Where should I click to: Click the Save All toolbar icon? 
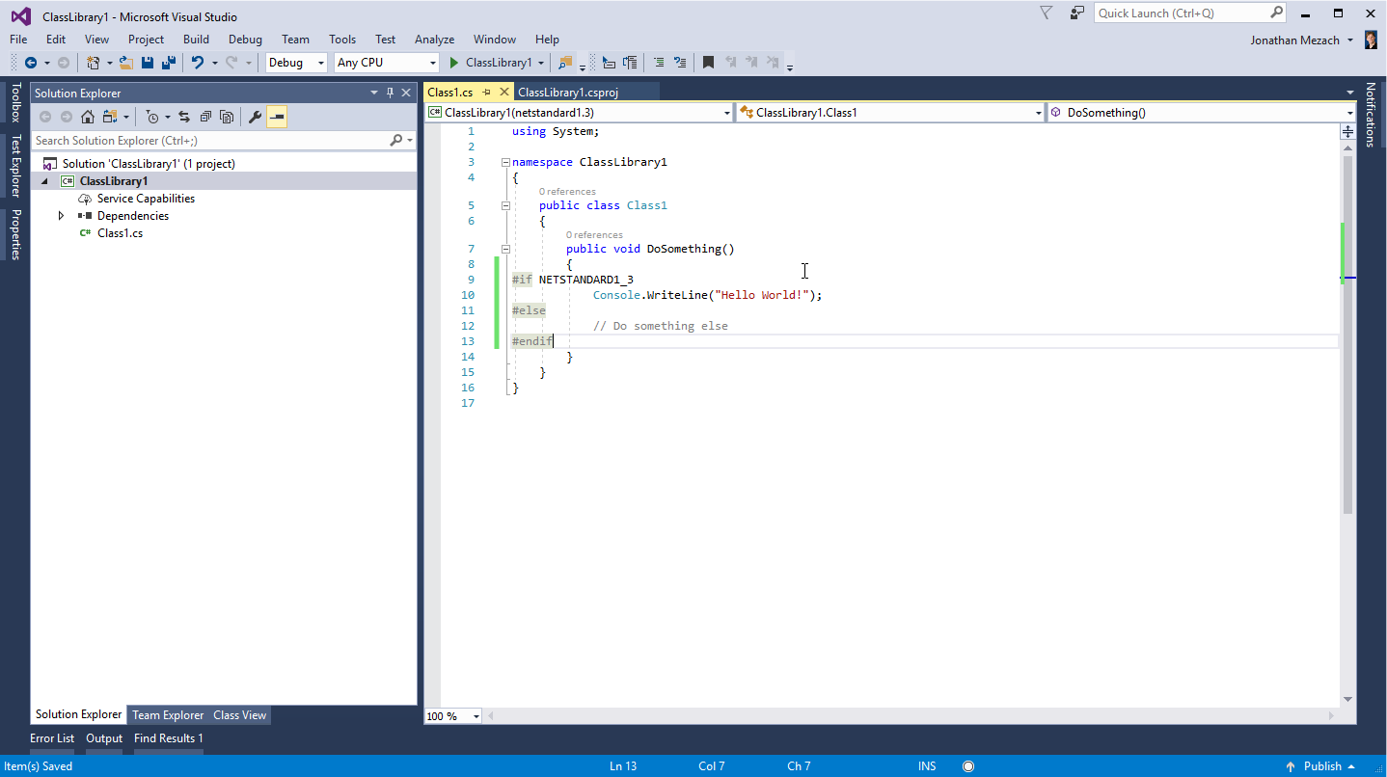pyautogui.click(x=169, y=63)
